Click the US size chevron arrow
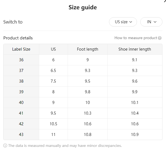Screen dimensions: 166x157 (131, 22)
